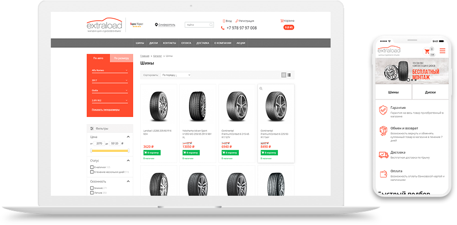This screenshot has width=457, height=225.
Task: Collapse the Цена filter section
Action: point(128,137)
